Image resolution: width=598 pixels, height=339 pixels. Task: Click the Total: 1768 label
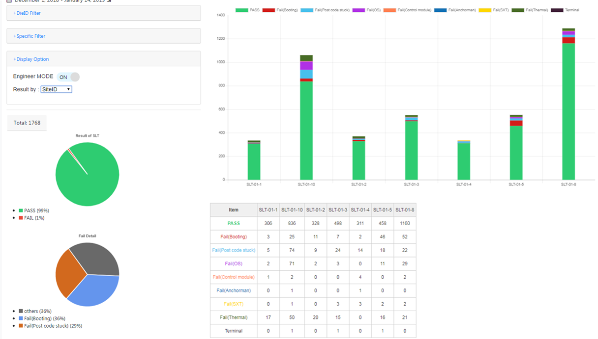pos(27,123)
